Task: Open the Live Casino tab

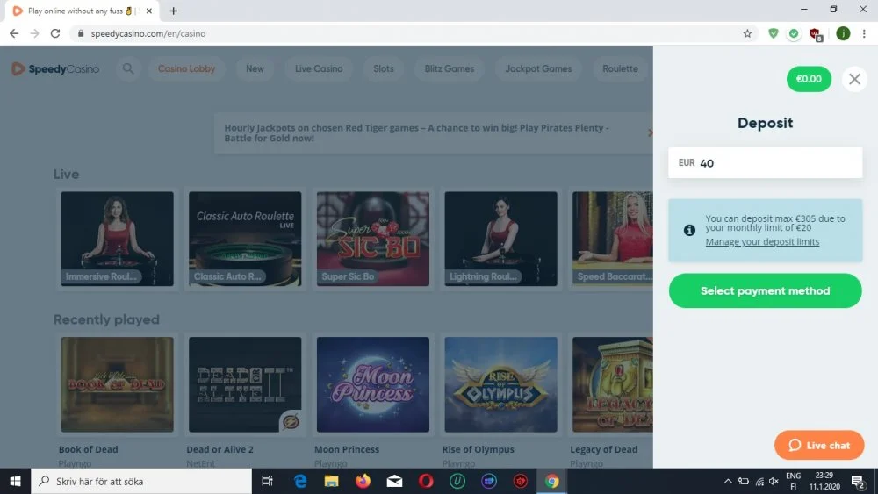Action: click(319, 68)
